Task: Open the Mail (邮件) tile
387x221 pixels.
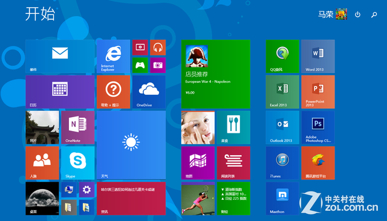Action: (60, 56)
